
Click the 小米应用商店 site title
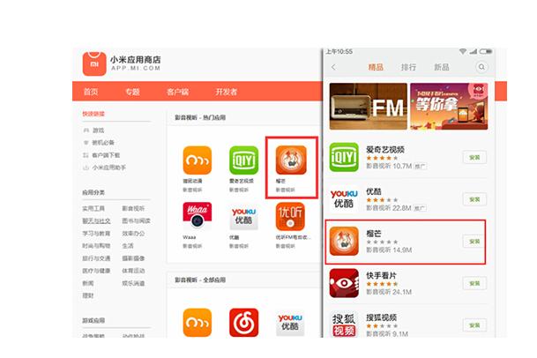[135, 59]
